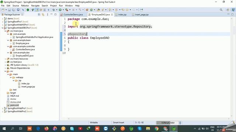Close the EmployeeDAO.java editor tab
Viewport: 236px width, 132px height.
[x=112, y=15]
